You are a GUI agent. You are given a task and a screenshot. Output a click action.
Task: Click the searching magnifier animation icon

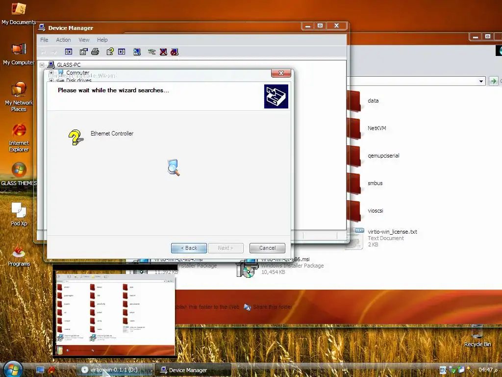[x=174, y=167]
